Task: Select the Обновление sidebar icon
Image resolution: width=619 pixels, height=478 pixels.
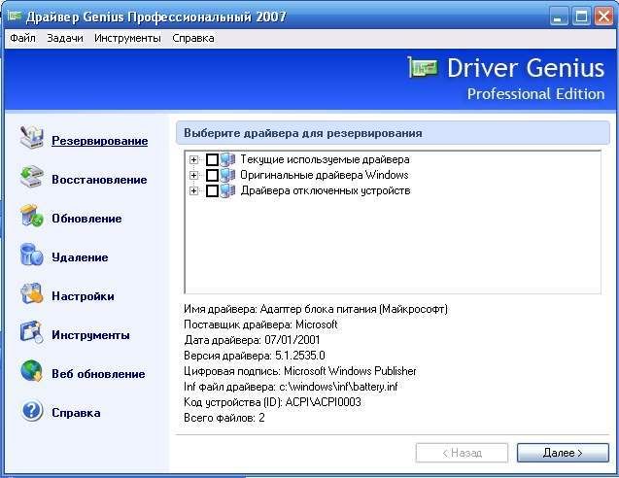Action: point(32,218)
